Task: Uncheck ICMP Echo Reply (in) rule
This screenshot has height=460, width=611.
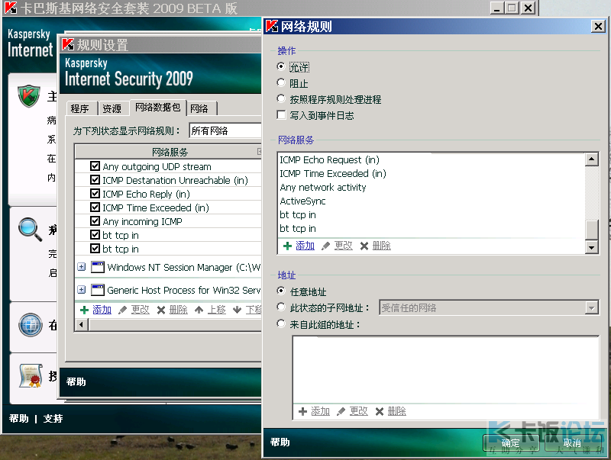Action: pyautogui.click(x=95, y=194)
